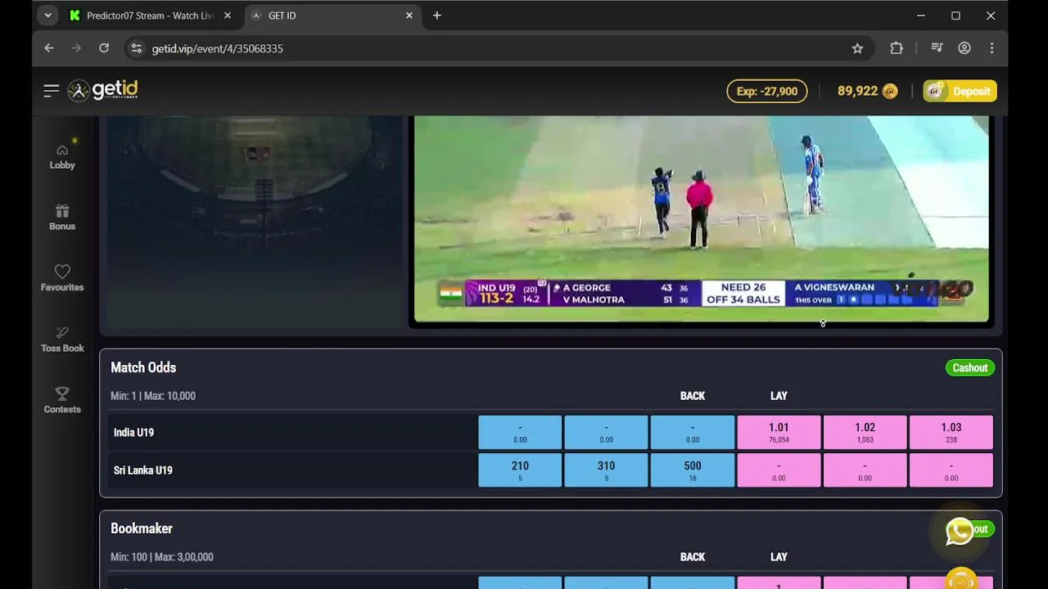Close the GET ID tab
The width and height of the screenshot is (1048, 589).
(409, 16)
